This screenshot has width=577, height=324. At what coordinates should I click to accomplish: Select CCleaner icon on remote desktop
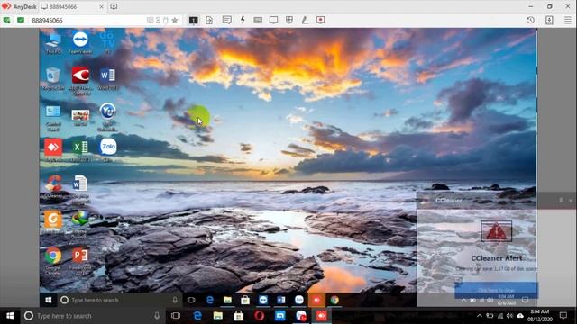point(53,186)
